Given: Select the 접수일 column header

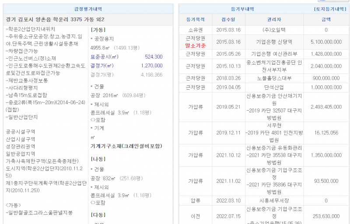Looking at the screenshot, I should [228, 20].
